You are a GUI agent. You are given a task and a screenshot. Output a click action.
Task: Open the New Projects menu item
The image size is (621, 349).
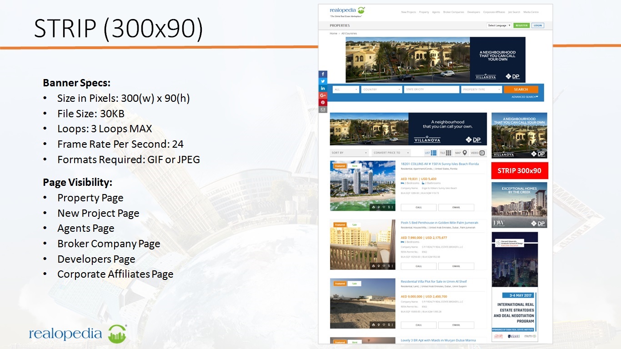(x=408, y=12)
